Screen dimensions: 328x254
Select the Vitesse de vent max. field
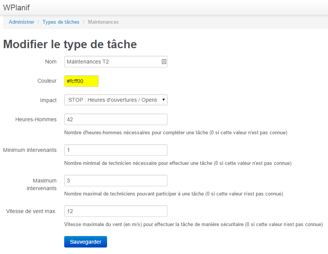[x=115, y=211]
